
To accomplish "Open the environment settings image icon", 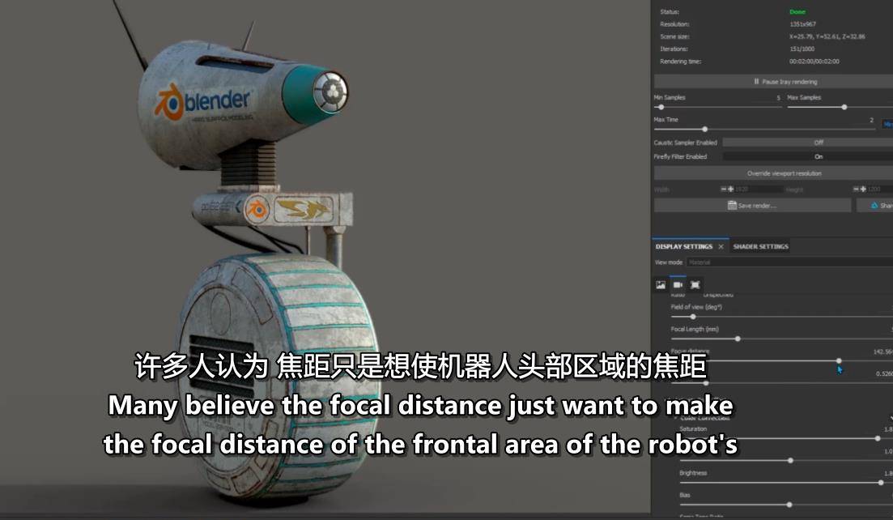I will tap(661, 285).
